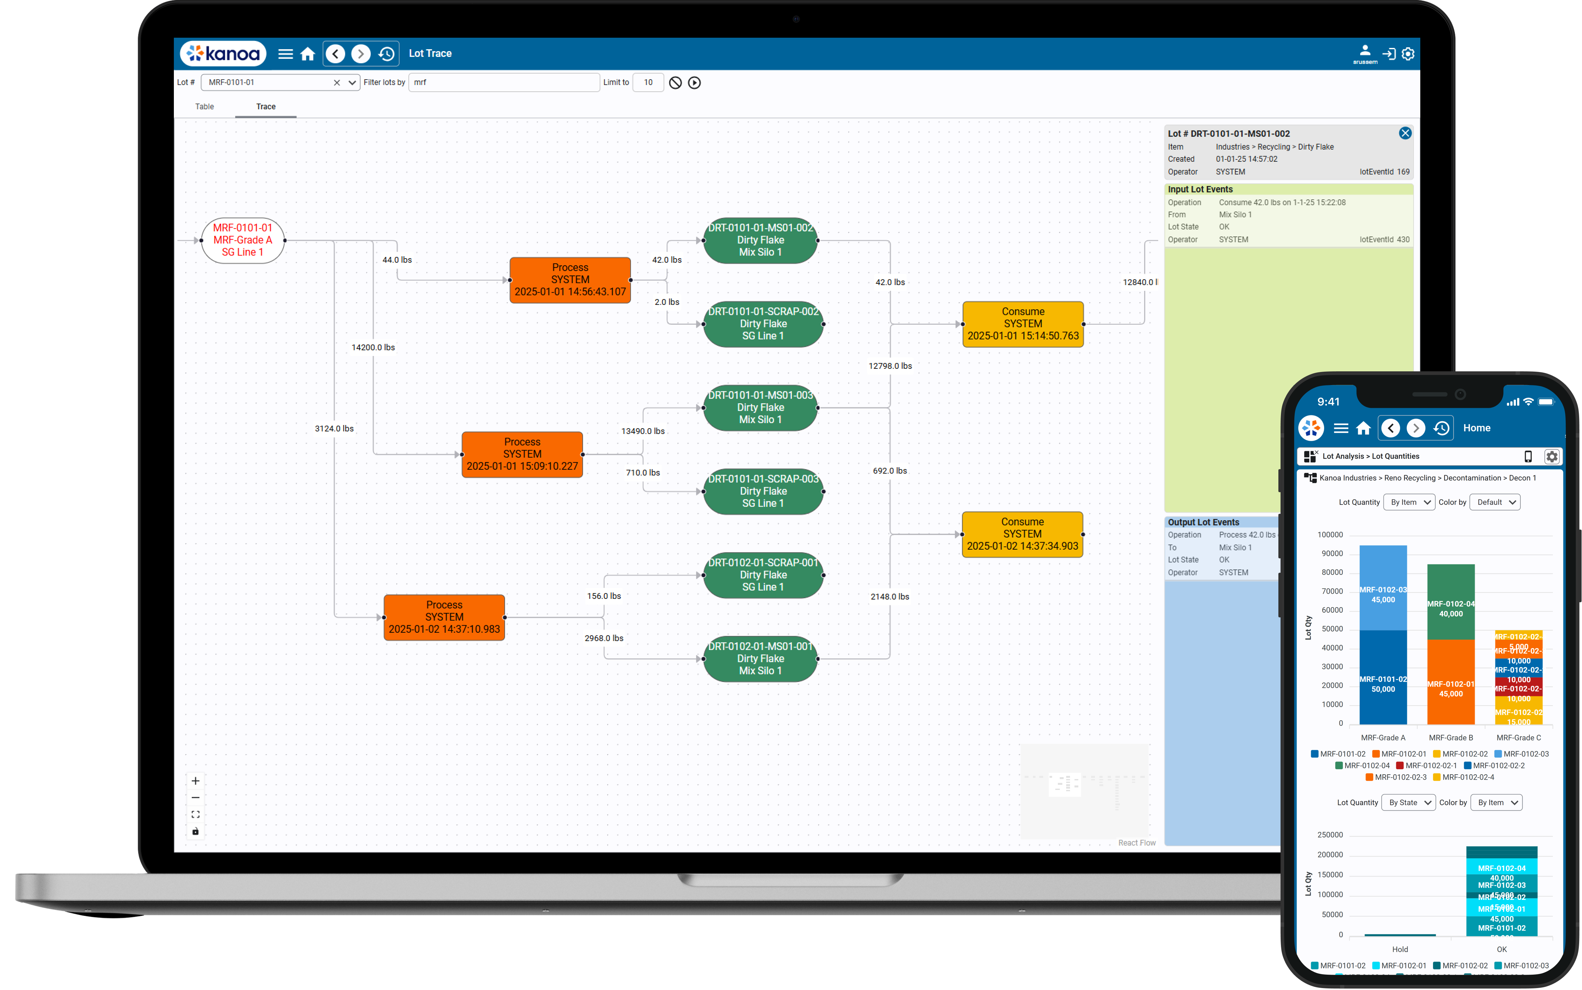The image size is (1582, 990).
Task: Click the home icon in laptop header
Action: (308, 54)
